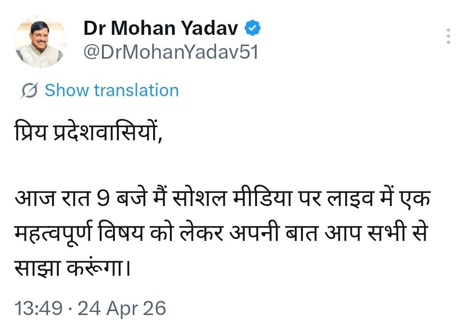Click the Show translation link
This screenshot has height=334, width=475.
(x=112, y=90)
